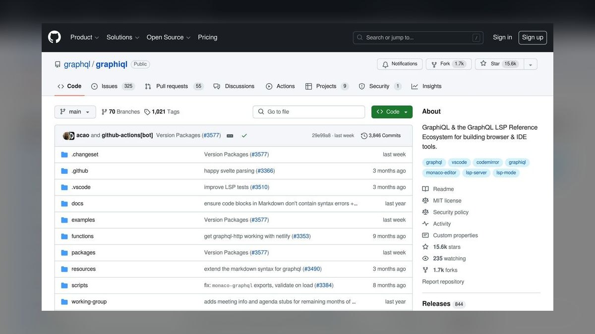Click the repository icon beside graphql

[x=58, y=64]
